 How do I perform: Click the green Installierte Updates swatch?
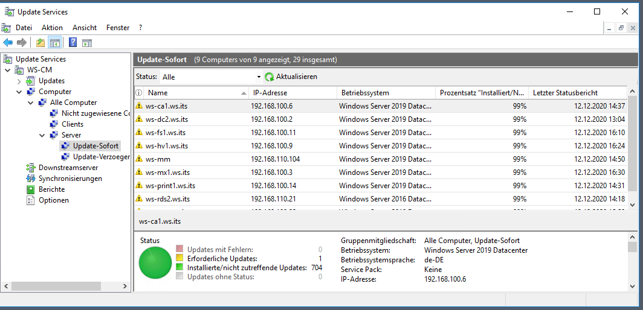point(179,267)
